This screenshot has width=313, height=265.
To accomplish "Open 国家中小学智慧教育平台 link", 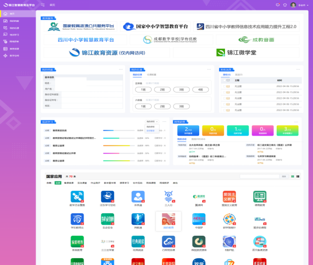I will 156,26.
